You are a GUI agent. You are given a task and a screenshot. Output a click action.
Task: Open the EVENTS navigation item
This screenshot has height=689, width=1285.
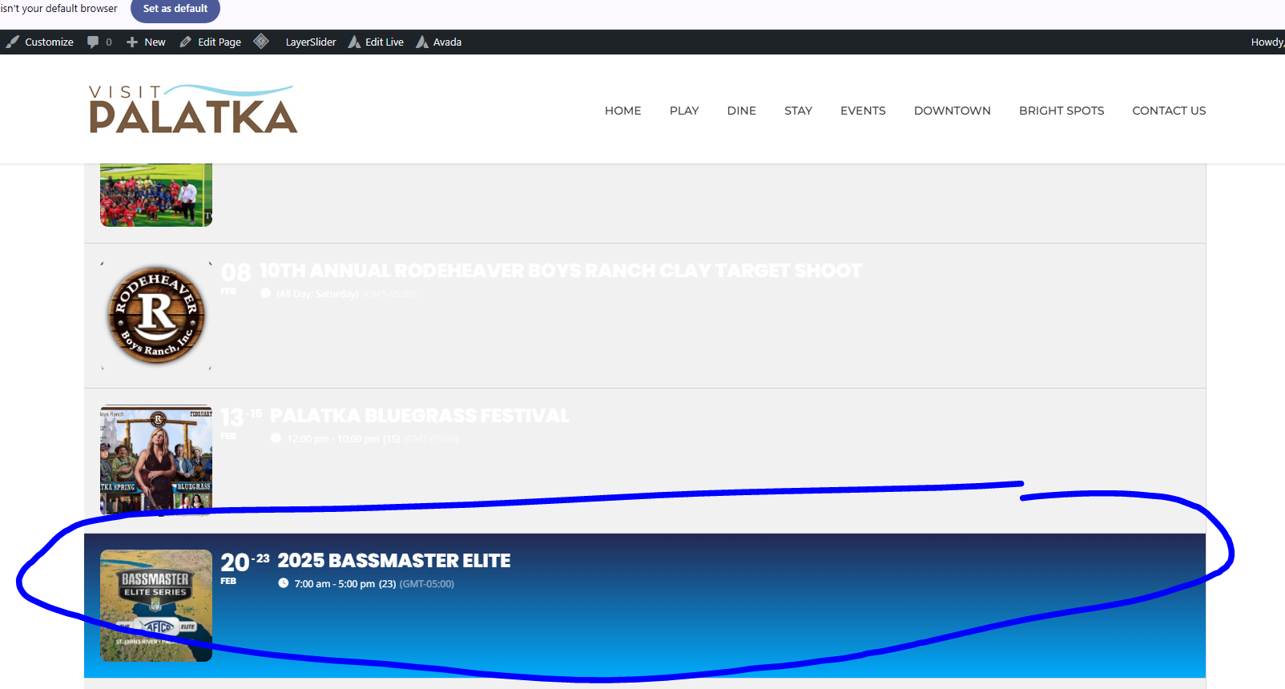[863, 111]
